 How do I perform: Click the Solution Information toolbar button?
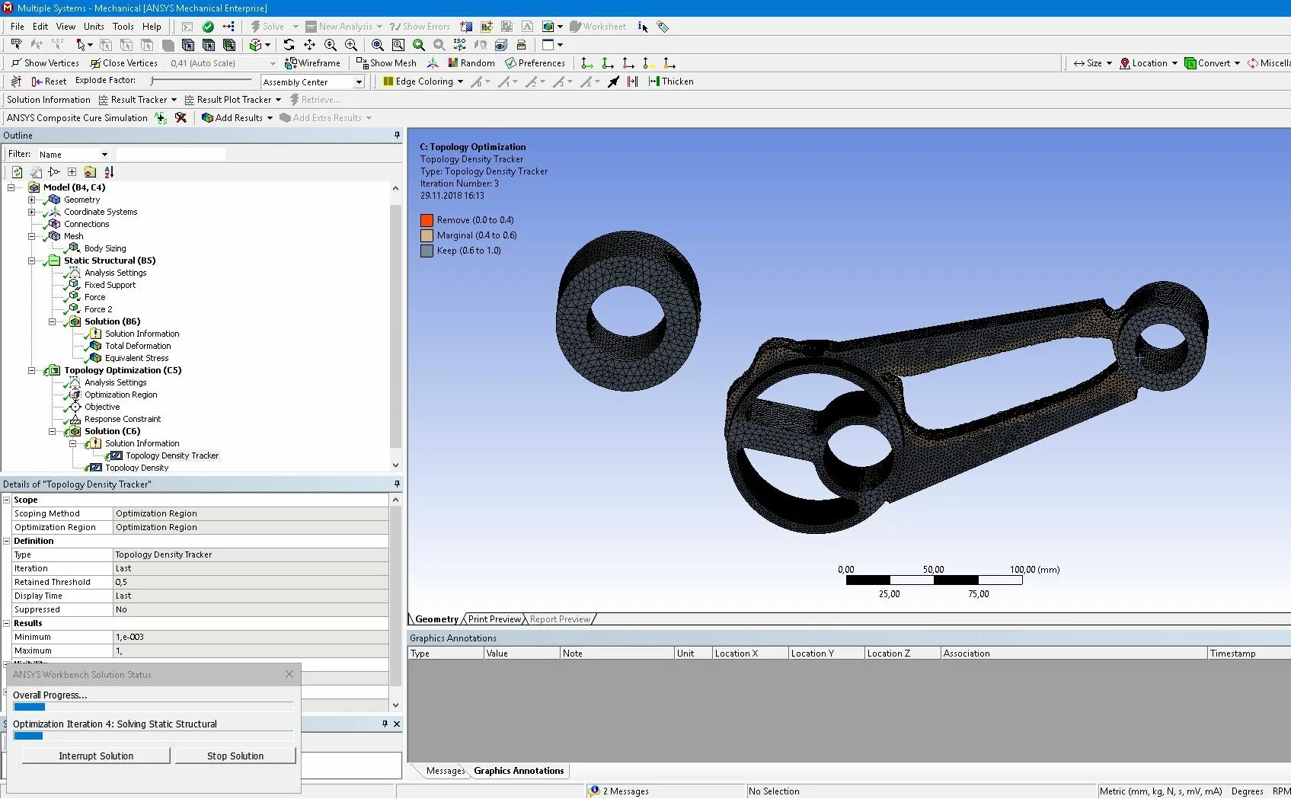point(49,100)
